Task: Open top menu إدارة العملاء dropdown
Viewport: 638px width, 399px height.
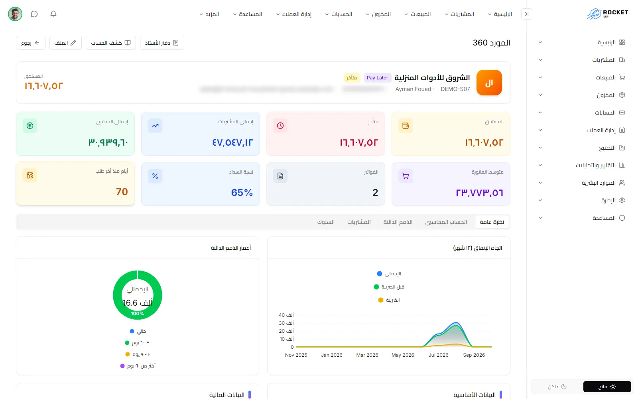Action: [294, 14]
